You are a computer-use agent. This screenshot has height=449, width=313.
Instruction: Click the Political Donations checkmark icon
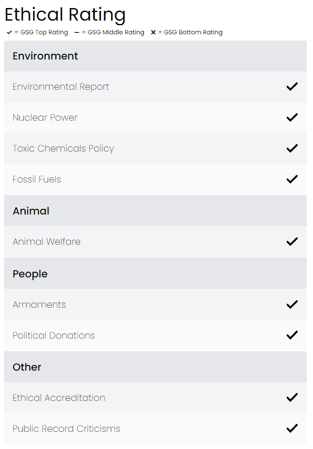point(292,335)
